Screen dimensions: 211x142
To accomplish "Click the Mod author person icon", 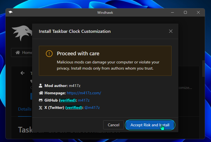I will point(41,86).
